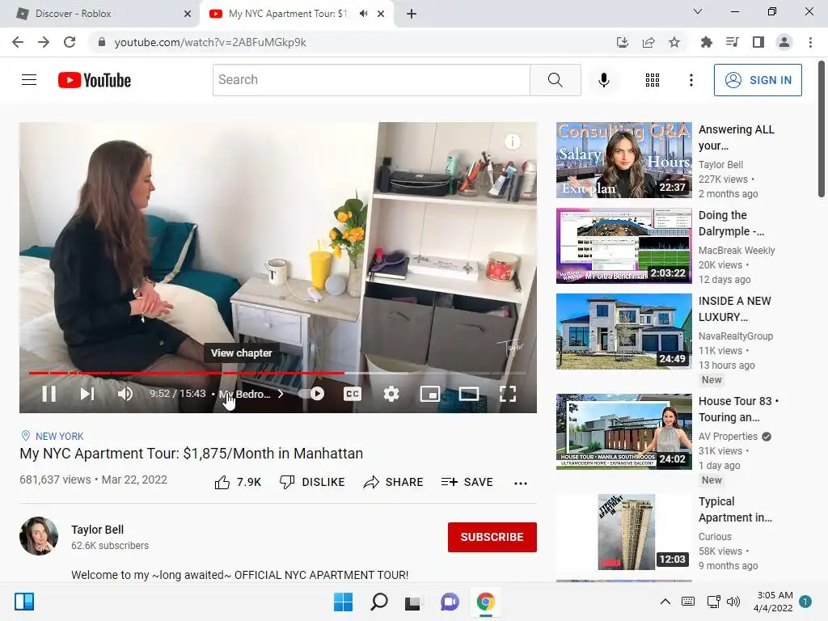Image resolution: width=828 pixels, height=621 pixels.
Task: Open INSIDE A NEW LUXURY video thumbnail
Action: [623, 332]
